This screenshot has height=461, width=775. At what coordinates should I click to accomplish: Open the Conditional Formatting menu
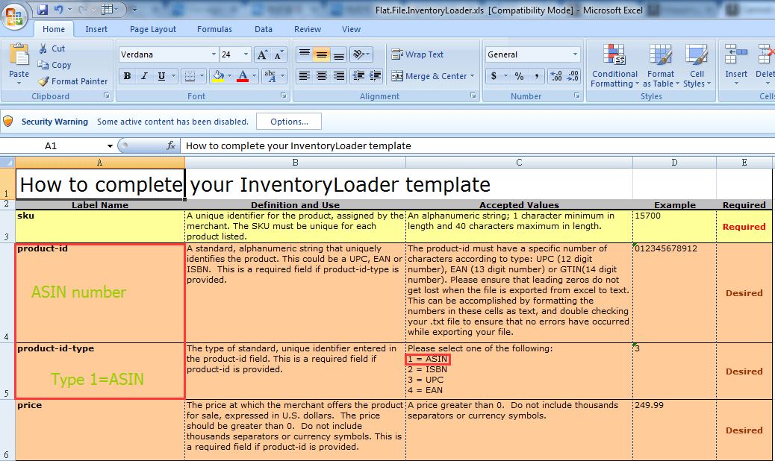point(614,66)
